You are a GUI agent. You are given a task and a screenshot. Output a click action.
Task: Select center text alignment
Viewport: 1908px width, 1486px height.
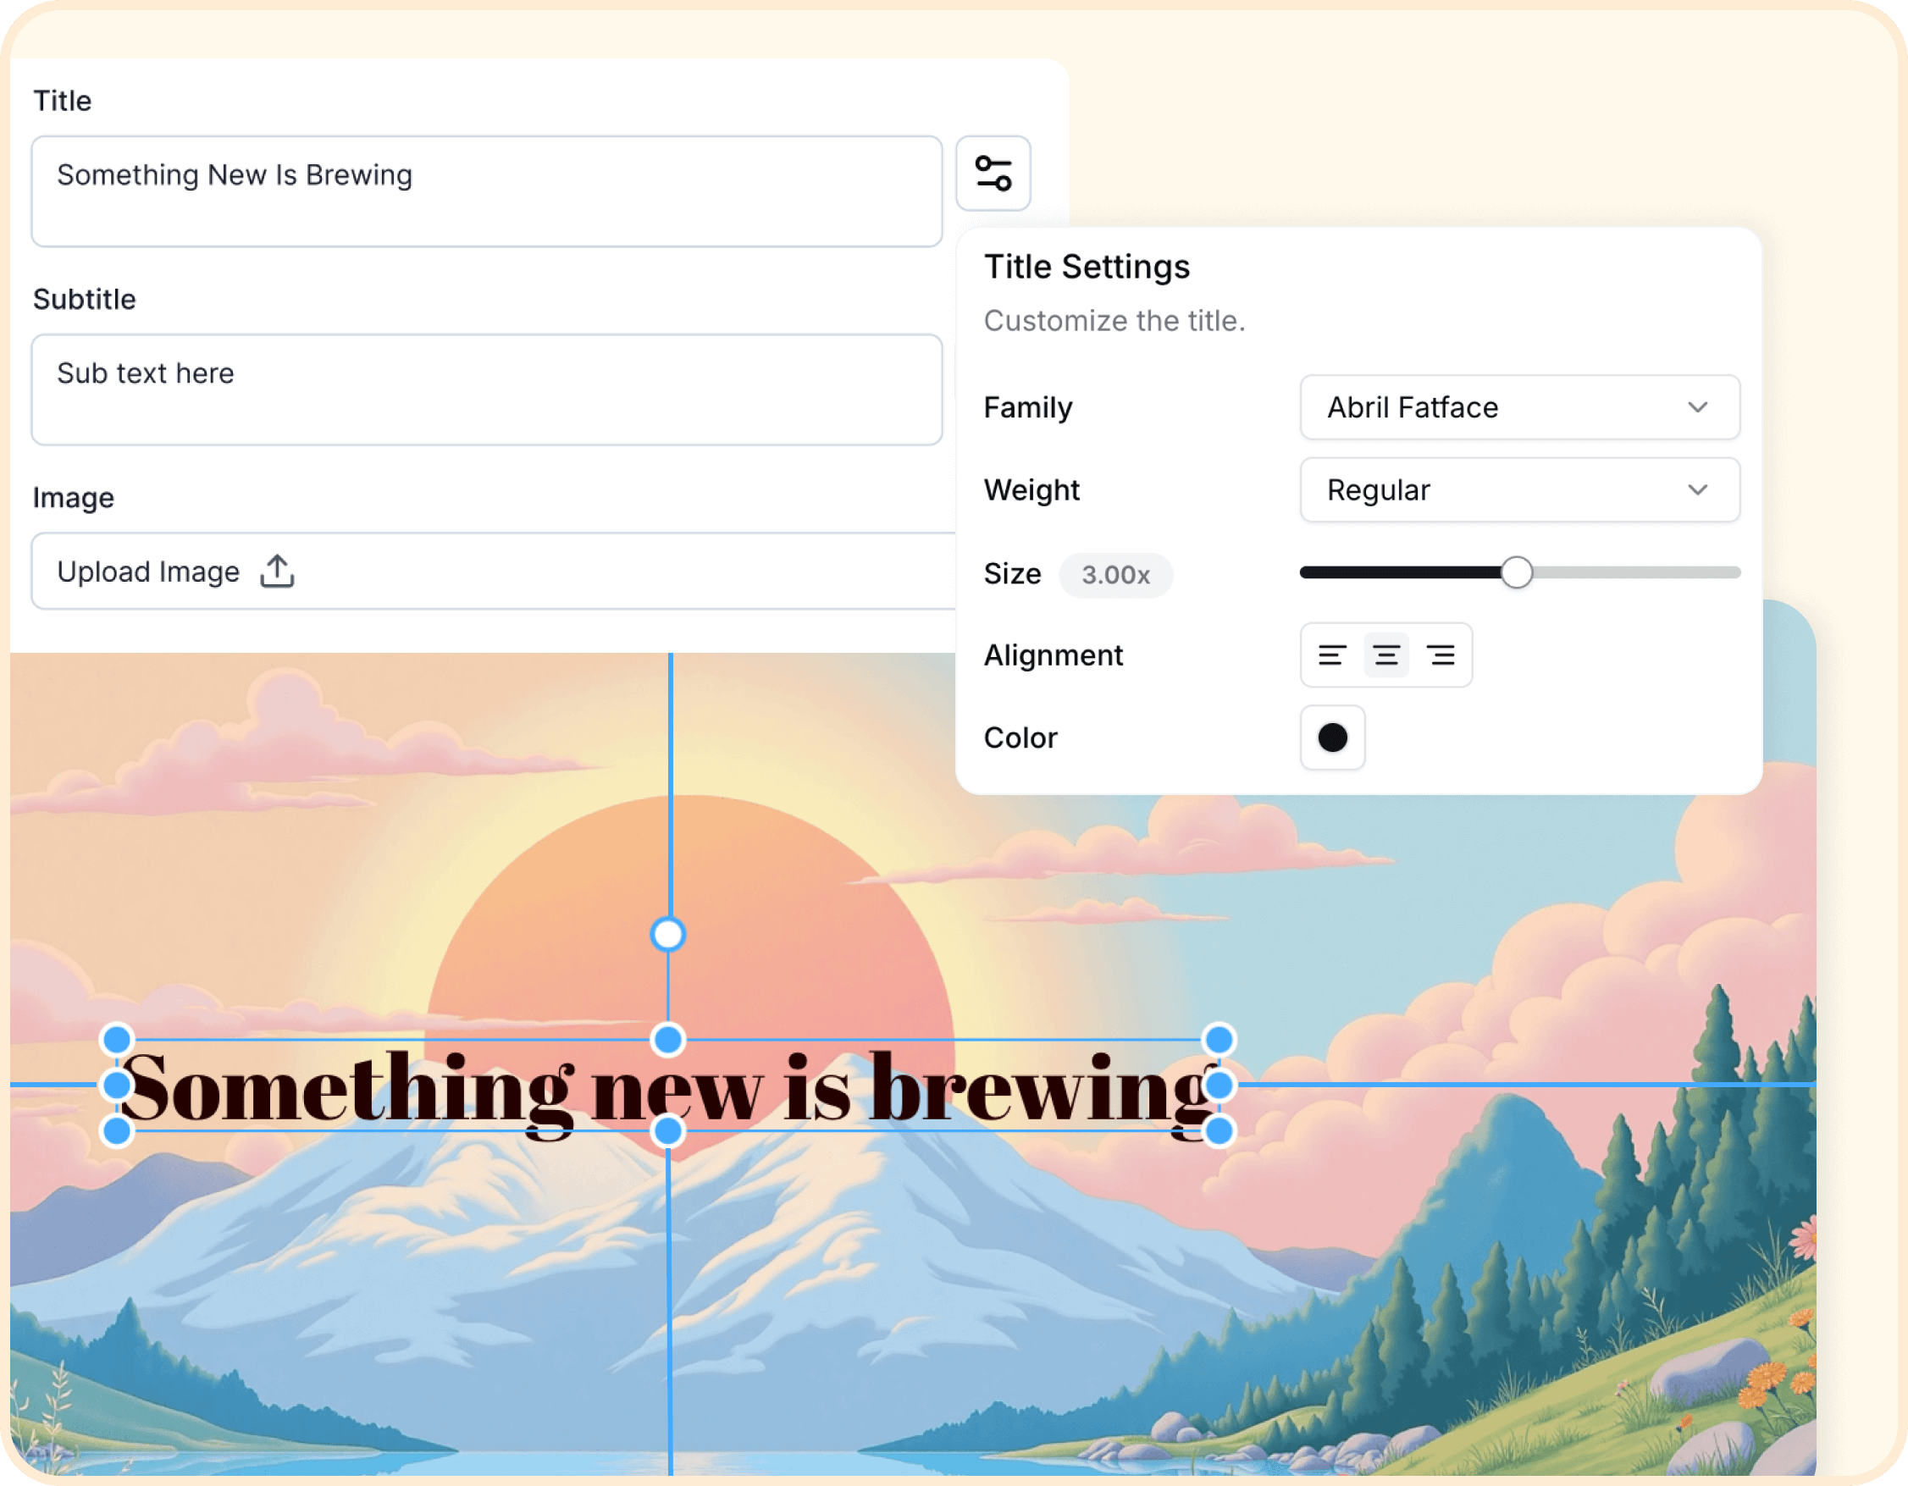1386,655
